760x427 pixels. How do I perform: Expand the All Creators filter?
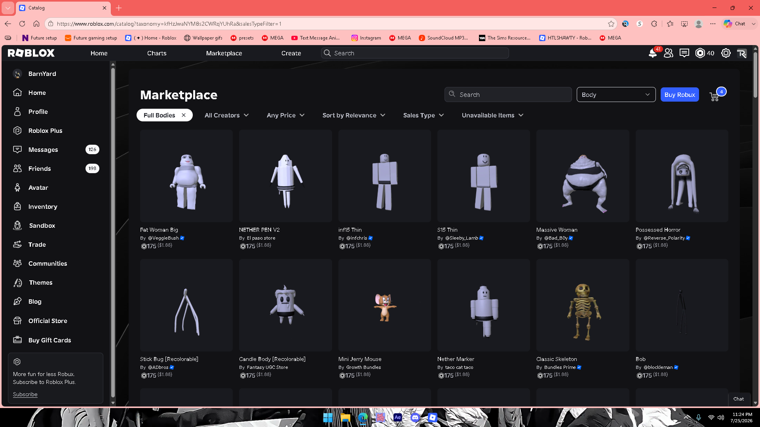[227, 115]
